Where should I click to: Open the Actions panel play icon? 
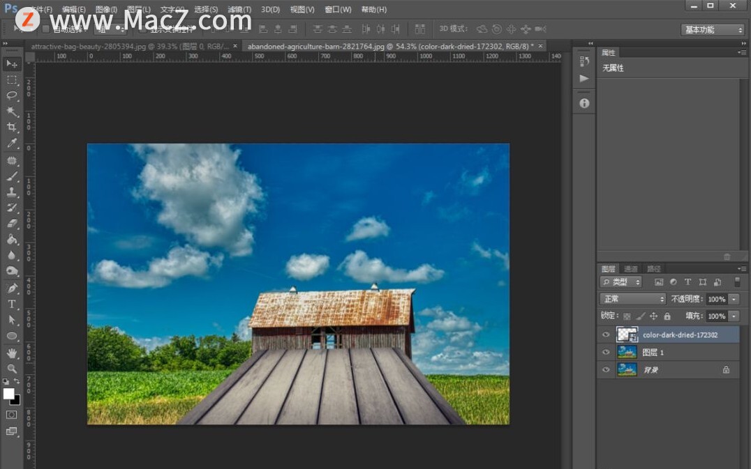tap(584, 79)
